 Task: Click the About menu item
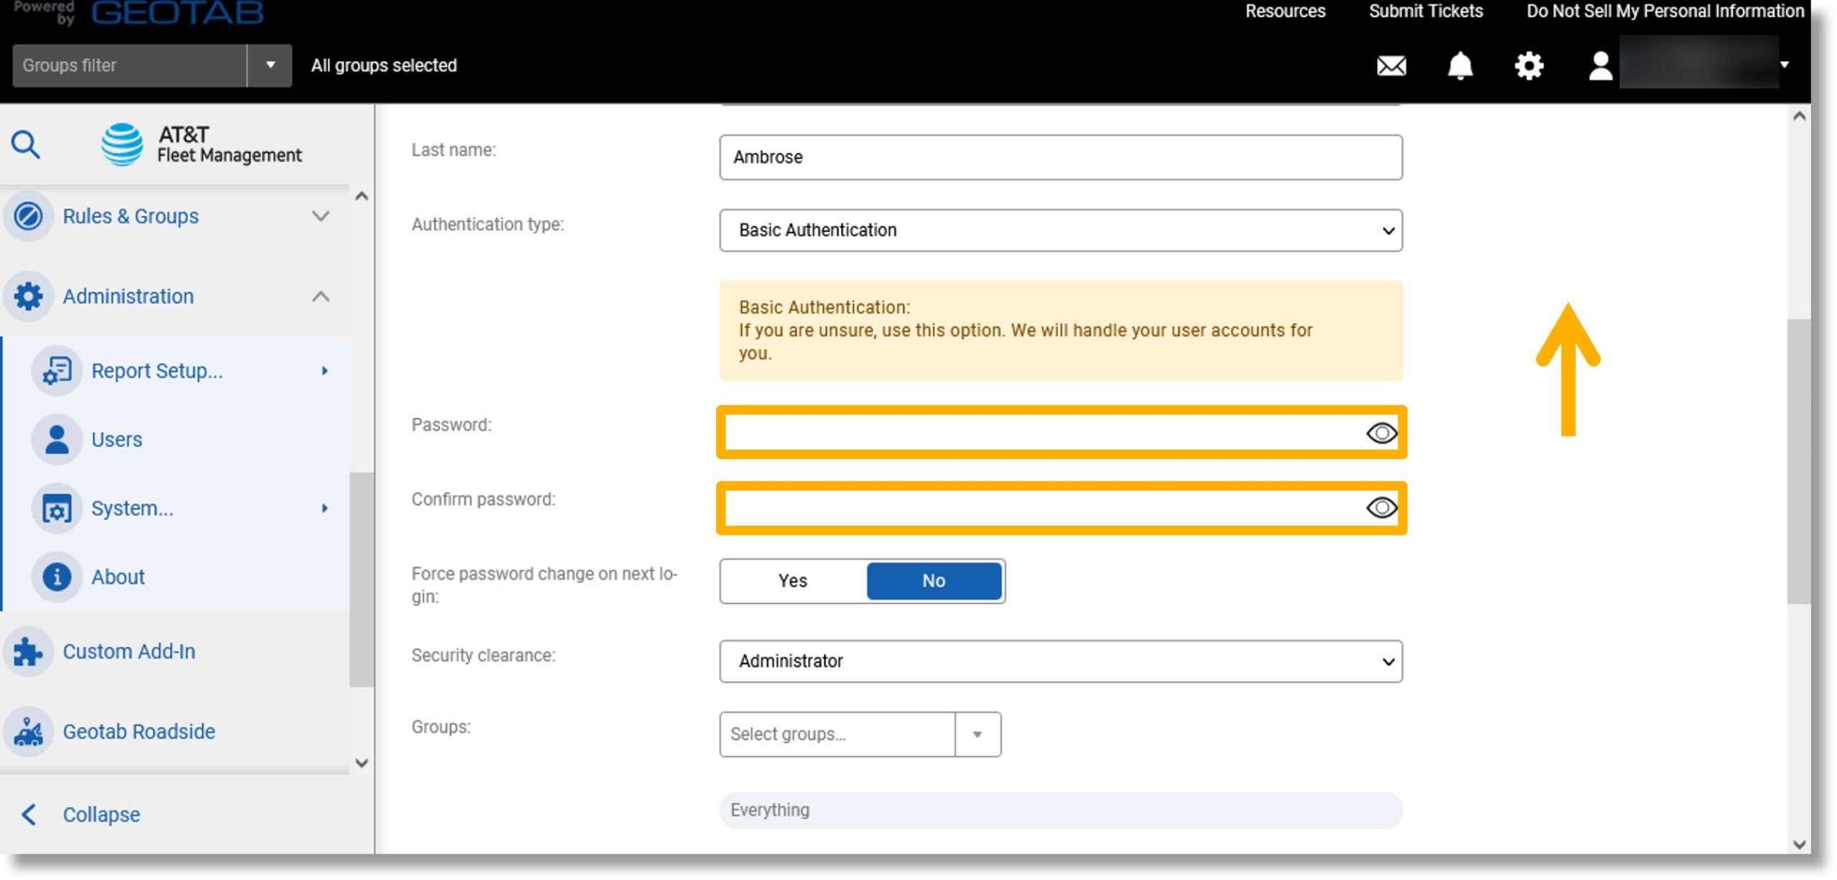117,577
